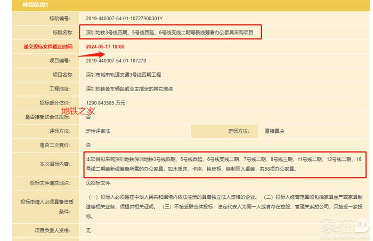Click the red-boxed 本次招标内容 description text
373x241 pixels.
[x=224, y=164]
